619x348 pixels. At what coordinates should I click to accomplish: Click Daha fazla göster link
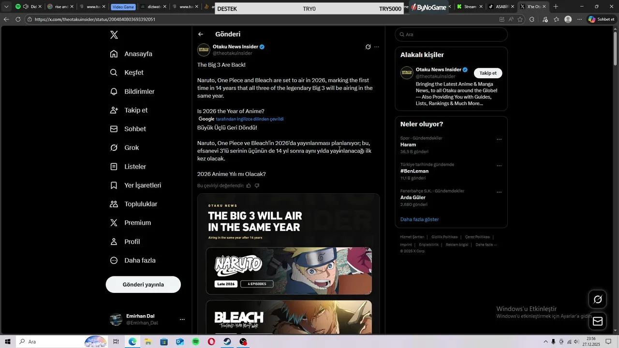tap(419, 219)
